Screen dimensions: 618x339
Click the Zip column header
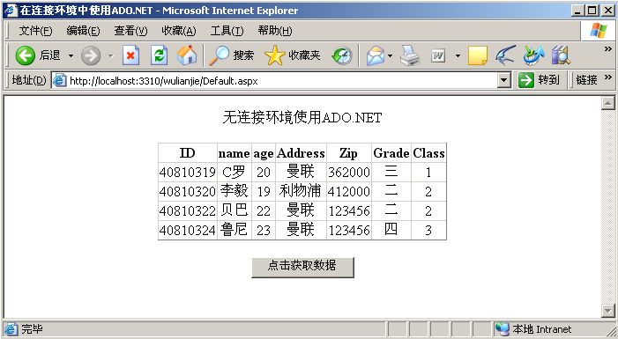coord(349,152)
